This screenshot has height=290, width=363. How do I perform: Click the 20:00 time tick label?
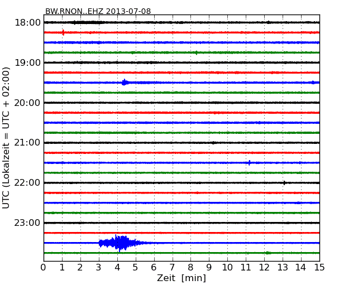[x=27, y=103]
